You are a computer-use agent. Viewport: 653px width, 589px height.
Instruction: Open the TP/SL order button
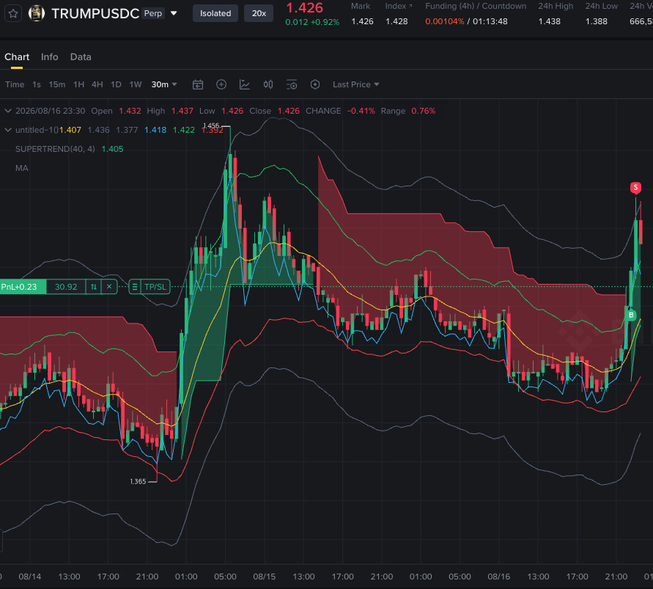(x=150, y=287)
